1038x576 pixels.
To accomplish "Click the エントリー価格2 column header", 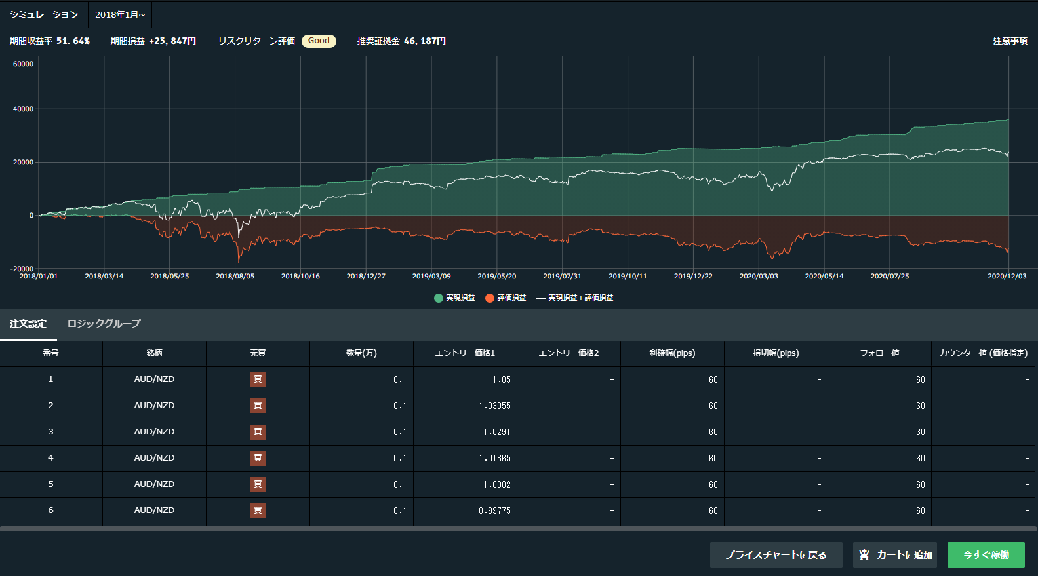I will point(569,353).
